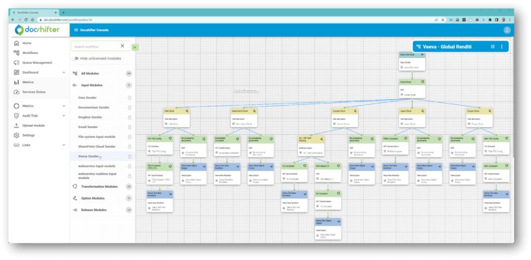Click the 68 count badge for All Modules
531x260 pixels.
(129, 74)
